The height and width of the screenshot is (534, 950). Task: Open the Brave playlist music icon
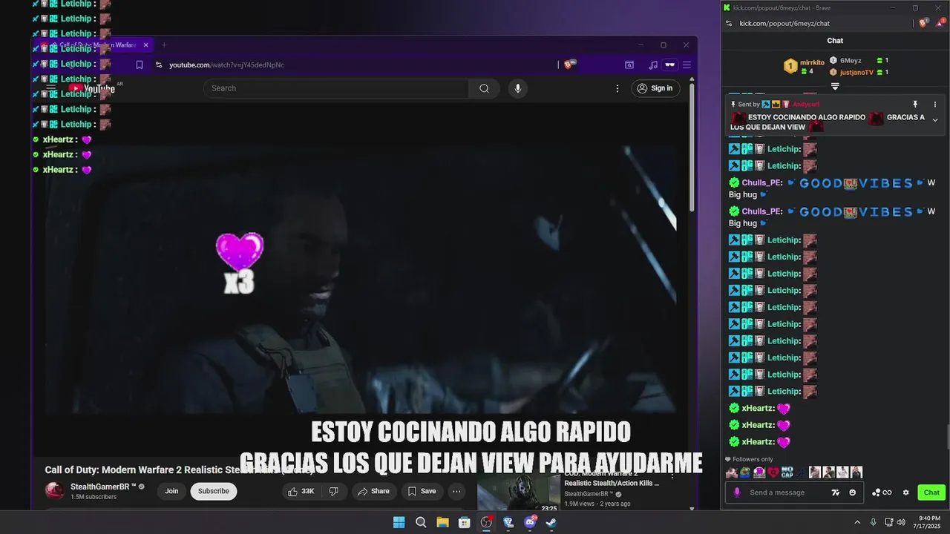tap(653, 65)
